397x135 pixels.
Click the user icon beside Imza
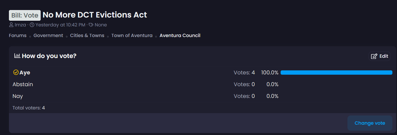click(x=11, y=25)
